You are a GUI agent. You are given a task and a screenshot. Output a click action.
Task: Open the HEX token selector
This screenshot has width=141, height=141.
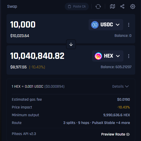coord(108,56)
